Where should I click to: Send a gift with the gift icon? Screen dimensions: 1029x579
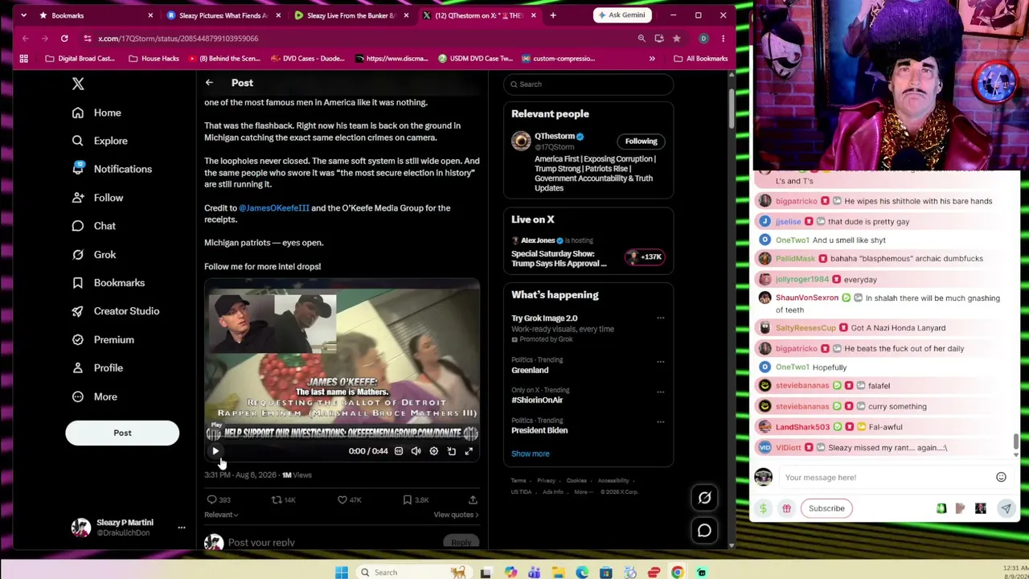(x=786, y=508)
